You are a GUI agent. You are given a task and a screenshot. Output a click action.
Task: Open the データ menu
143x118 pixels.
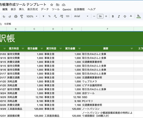point(45,9)
